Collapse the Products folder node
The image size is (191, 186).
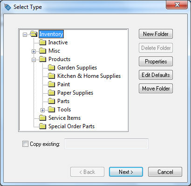pyautogui.click(x=34, y=60)
